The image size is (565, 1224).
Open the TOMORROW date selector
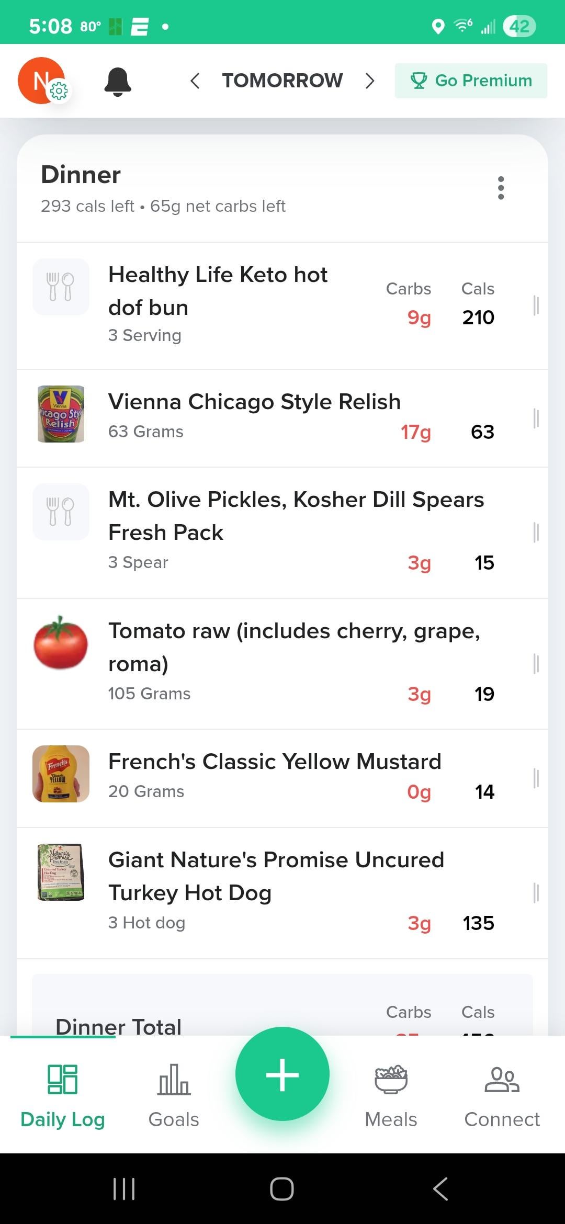click(282, 81)
